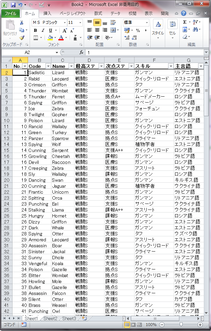Viewport: 211px width, 331px height.
Task: Click the text orientation icon
Action: point(107,38)
